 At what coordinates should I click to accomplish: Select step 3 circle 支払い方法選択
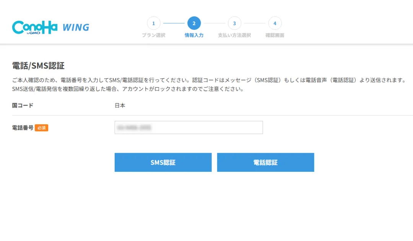pos(234,23)
